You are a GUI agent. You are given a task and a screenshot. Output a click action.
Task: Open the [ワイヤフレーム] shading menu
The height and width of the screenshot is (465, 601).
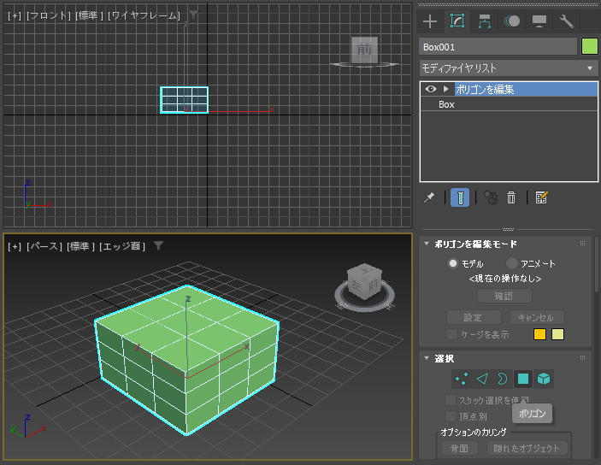pos(144,15)
